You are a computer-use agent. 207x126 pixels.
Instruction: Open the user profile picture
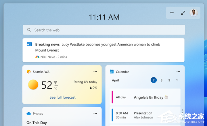tap(193, 13)
